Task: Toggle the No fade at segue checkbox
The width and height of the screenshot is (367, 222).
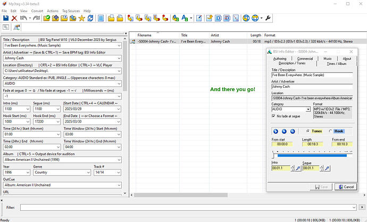Action: (273, 116)
